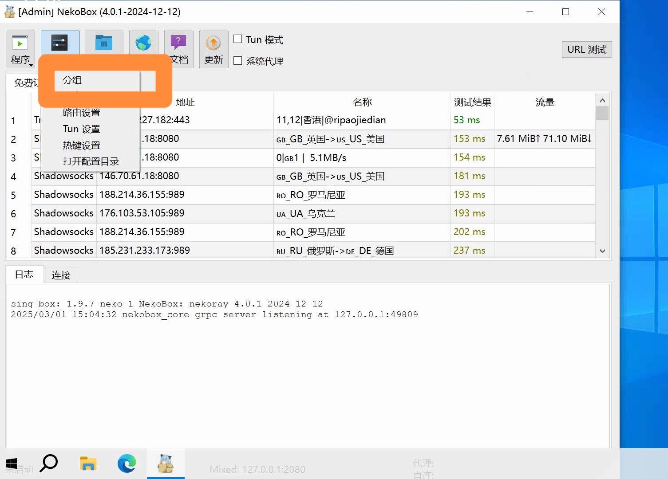
Task: Sort by 名称 column header
Action: point(362,102)
